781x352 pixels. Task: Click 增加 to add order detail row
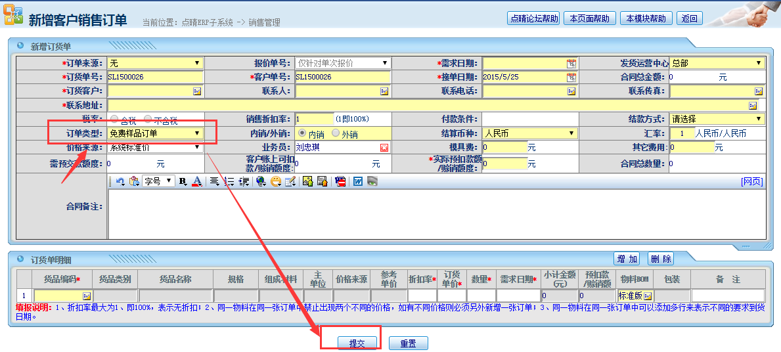(627, 259)
